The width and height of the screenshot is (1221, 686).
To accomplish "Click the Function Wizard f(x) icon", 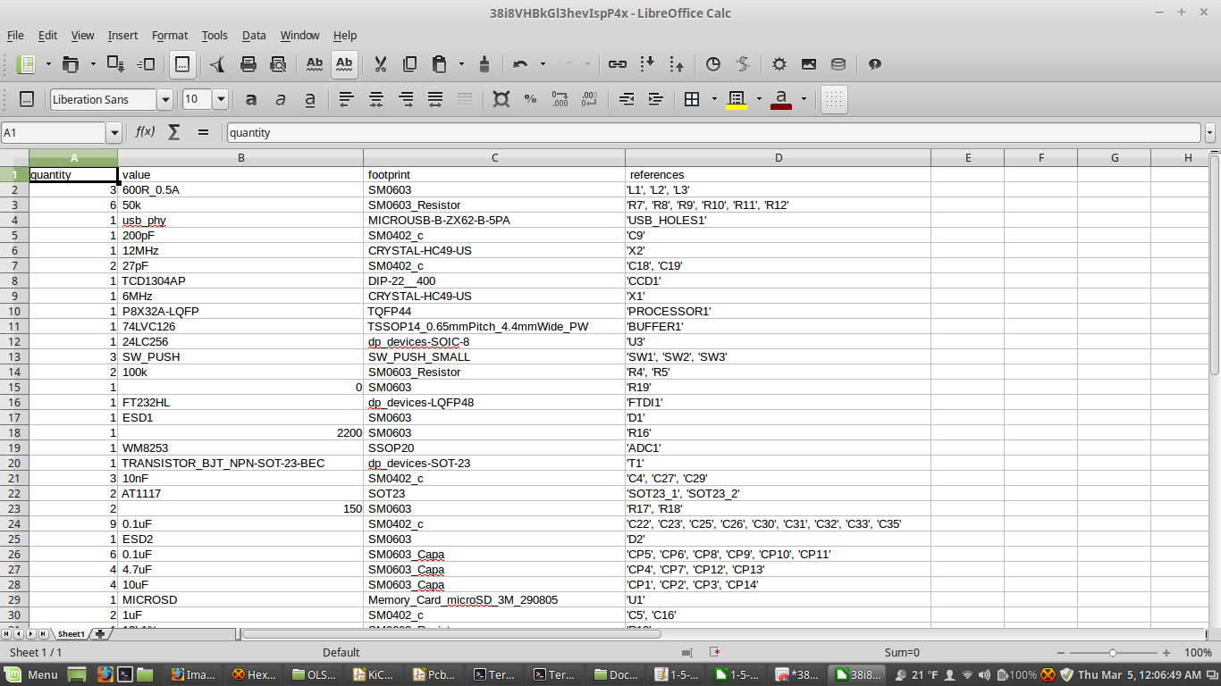I will (145, 132).
